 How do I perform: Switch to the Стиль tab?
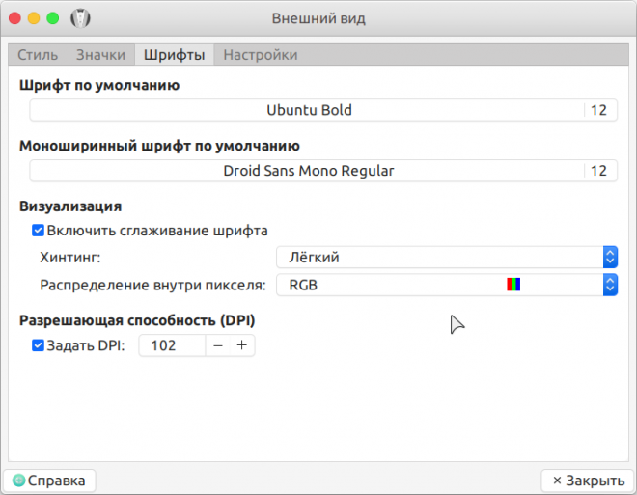(38, 55)
